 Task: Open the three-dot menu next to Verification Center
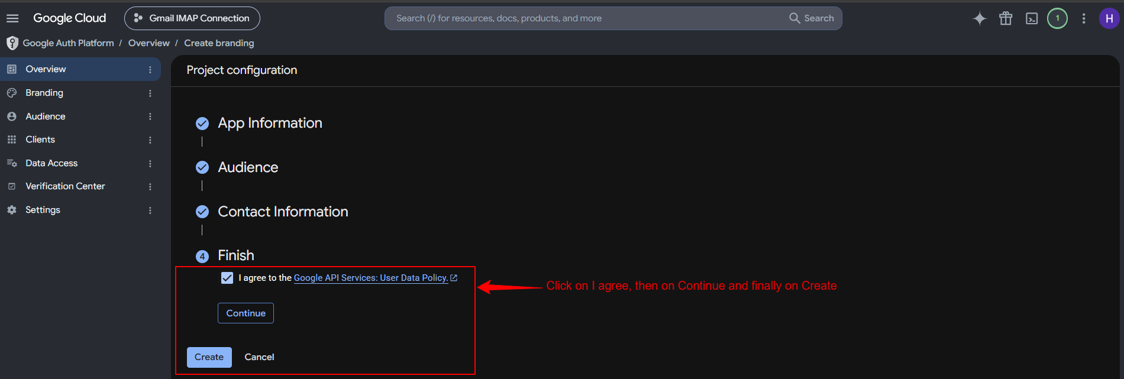click(x=150, y=187)
